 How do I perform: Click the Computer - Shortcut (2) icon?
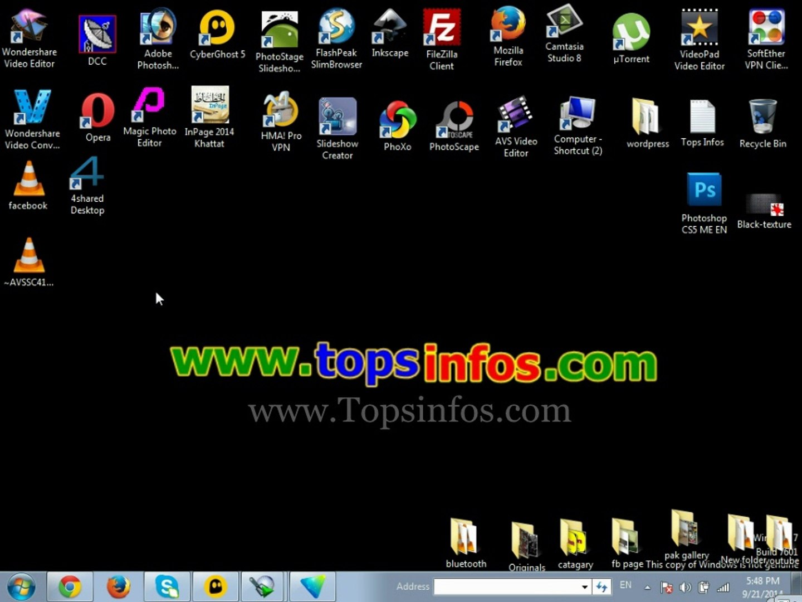point(578,126)
